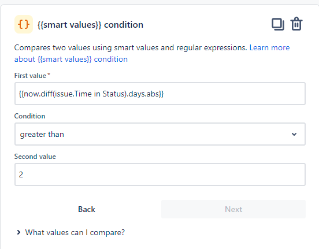This screenshot has width=319, height=249.
Task: Click the Back button
Action: click(87, 209)
